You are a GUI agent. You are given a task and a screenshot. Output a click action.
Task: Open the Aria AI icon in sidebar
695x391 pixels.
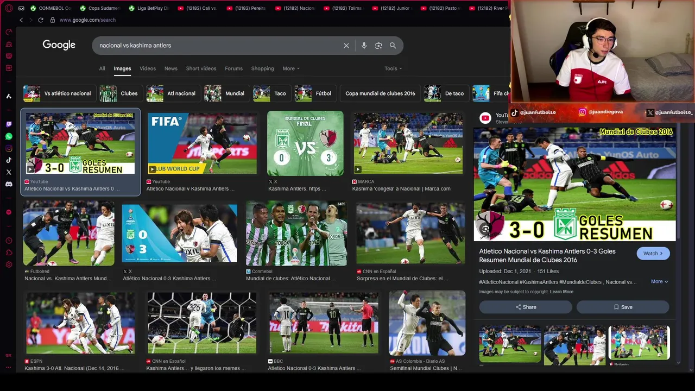point(9,96)
